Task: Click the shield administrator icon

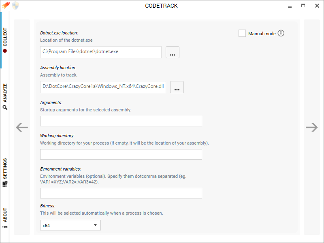Action: [15, 6]
